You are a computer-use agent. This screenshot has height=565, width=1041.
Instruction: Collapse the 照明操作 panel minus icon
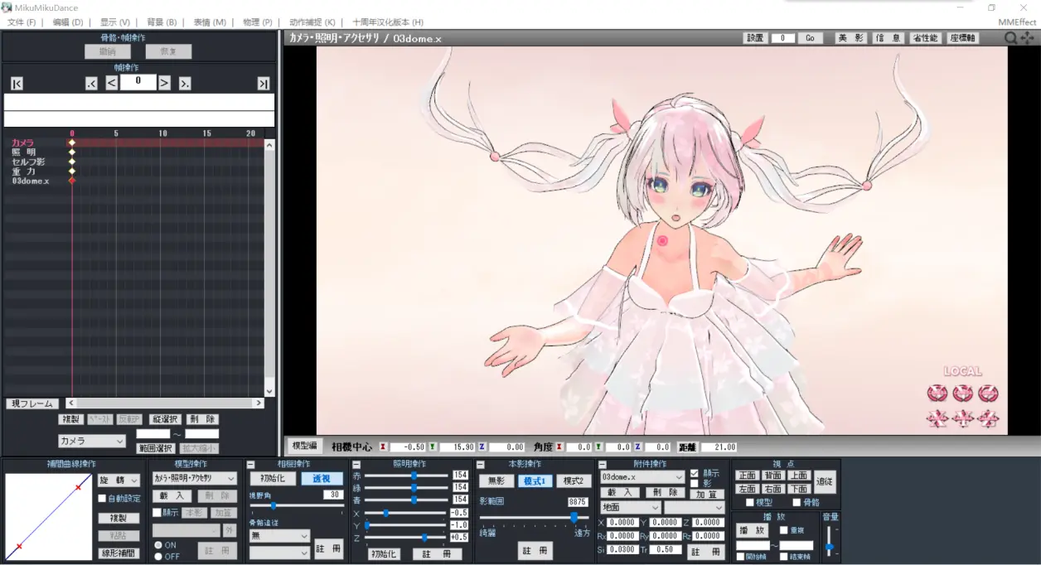click(356, 465)
